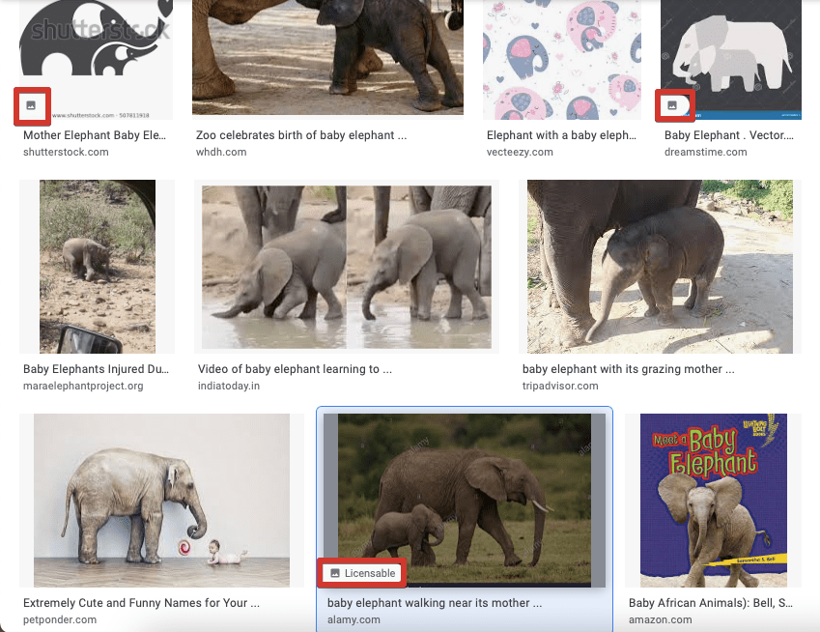Open the Mother Elephant Baby Elephant shutterstock thumbnail

coord(96,60)
